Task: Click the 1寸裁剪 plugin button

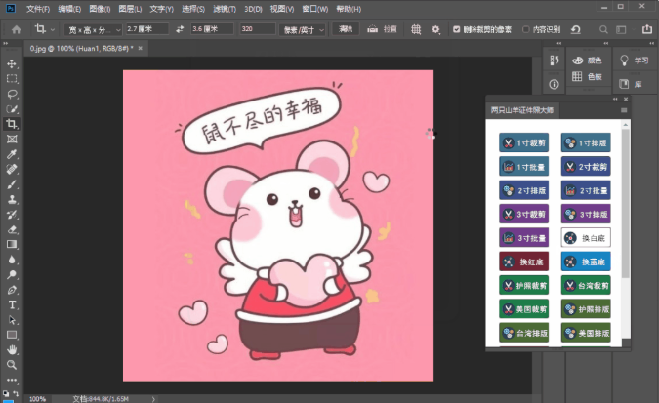Action: 524,143
